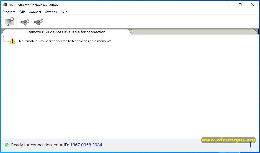Close the USB Redirector window
The height and width of the screenshot is (153, 260).
coord(253,5)
